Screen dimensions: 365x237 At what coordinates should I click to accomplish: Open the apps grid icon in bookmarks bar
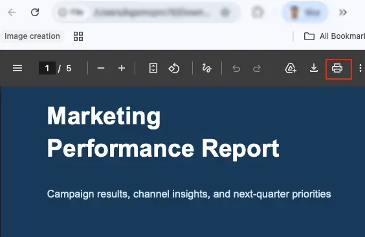click(x=78, y=36)
